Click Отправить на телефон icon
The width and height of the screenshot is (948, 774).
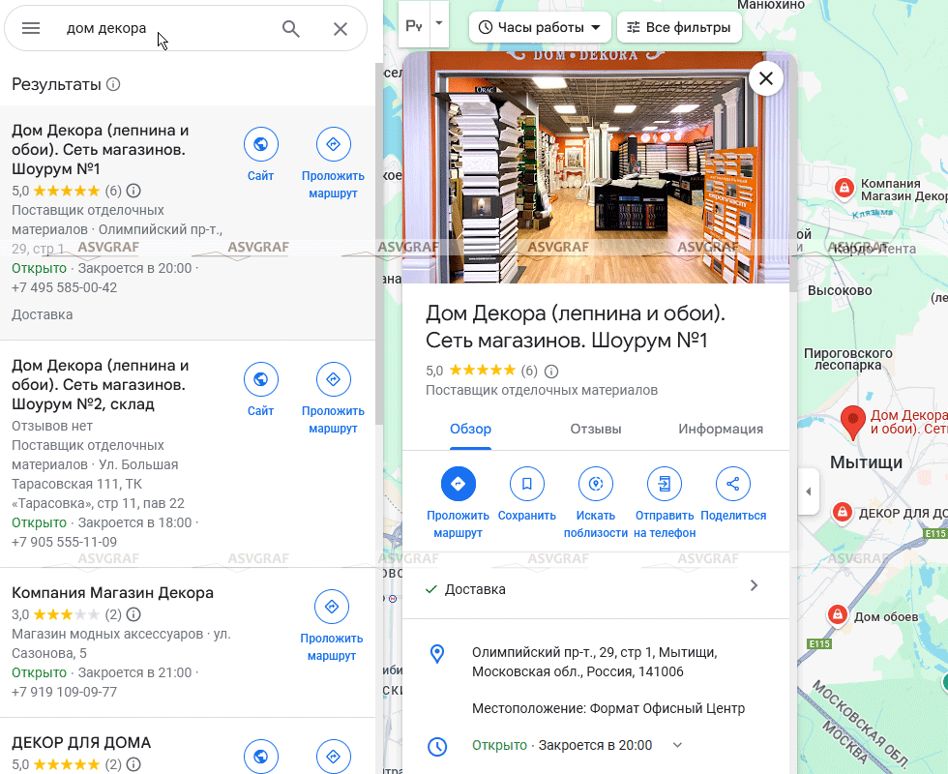pyautogui.click(x=665, y=485)
